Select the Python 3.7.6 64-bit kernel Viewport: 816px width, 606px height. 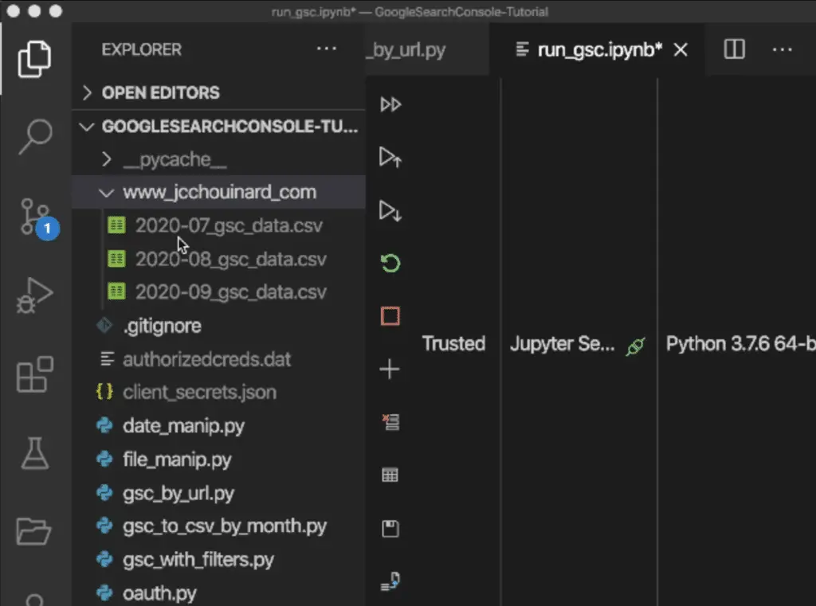click(x=740, y=344)
